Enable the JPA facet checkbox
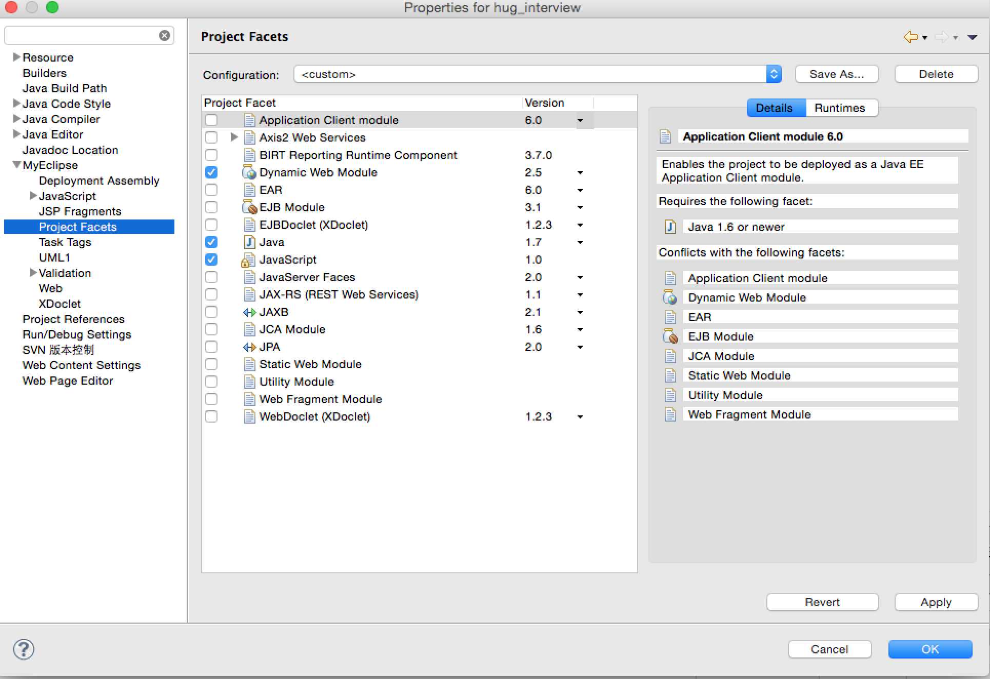Viewport: 990px width, 679px height. tap(211, 347)
